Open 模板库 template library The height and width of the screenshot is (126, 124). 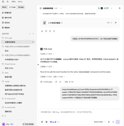pos(6,28)
